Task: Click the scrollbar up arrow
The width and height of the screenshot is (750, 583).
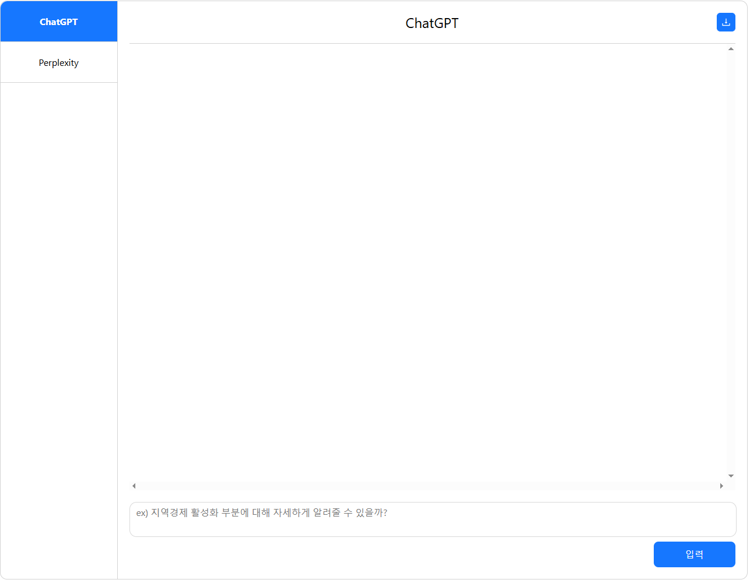Action: pos(730,49)
